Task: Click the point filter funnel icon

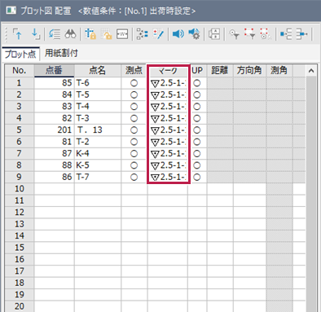Action: pos(234,34)
